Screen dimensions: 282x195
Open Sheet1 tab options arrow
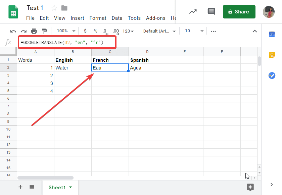(70, 187)
